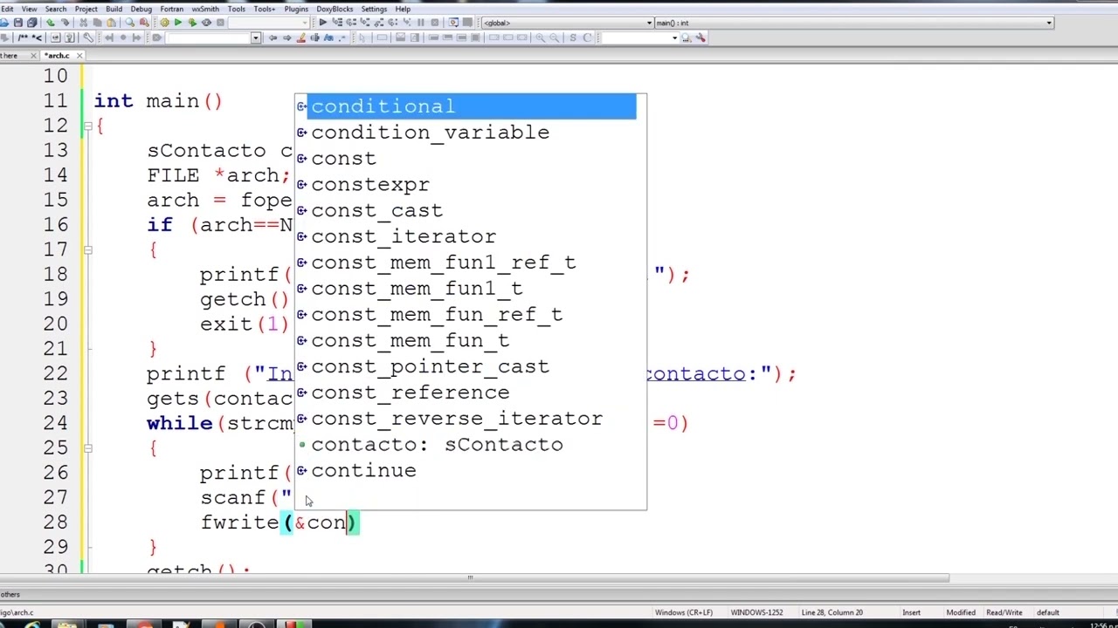
Task: Start debugger with Debug/Continue arrow
Action: click(x=322, y=22)
